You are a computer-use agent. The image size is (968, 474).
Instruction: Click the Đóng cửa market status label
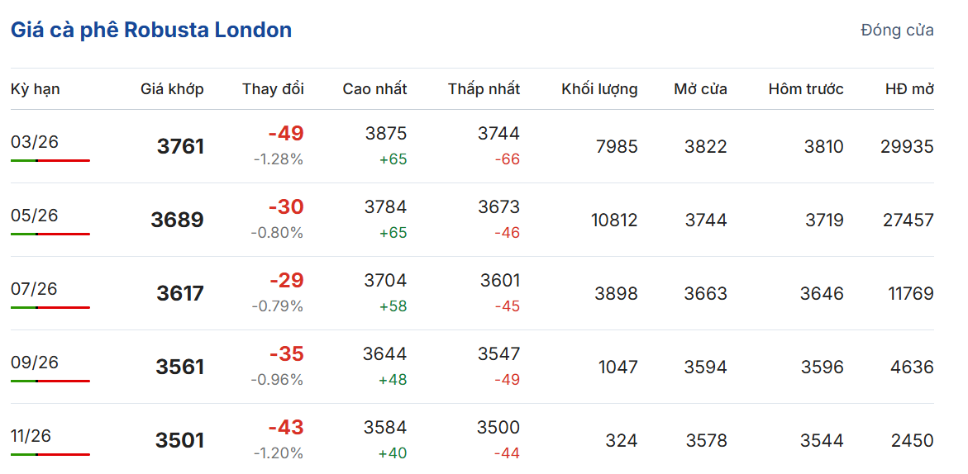click(x=897, y=31)
